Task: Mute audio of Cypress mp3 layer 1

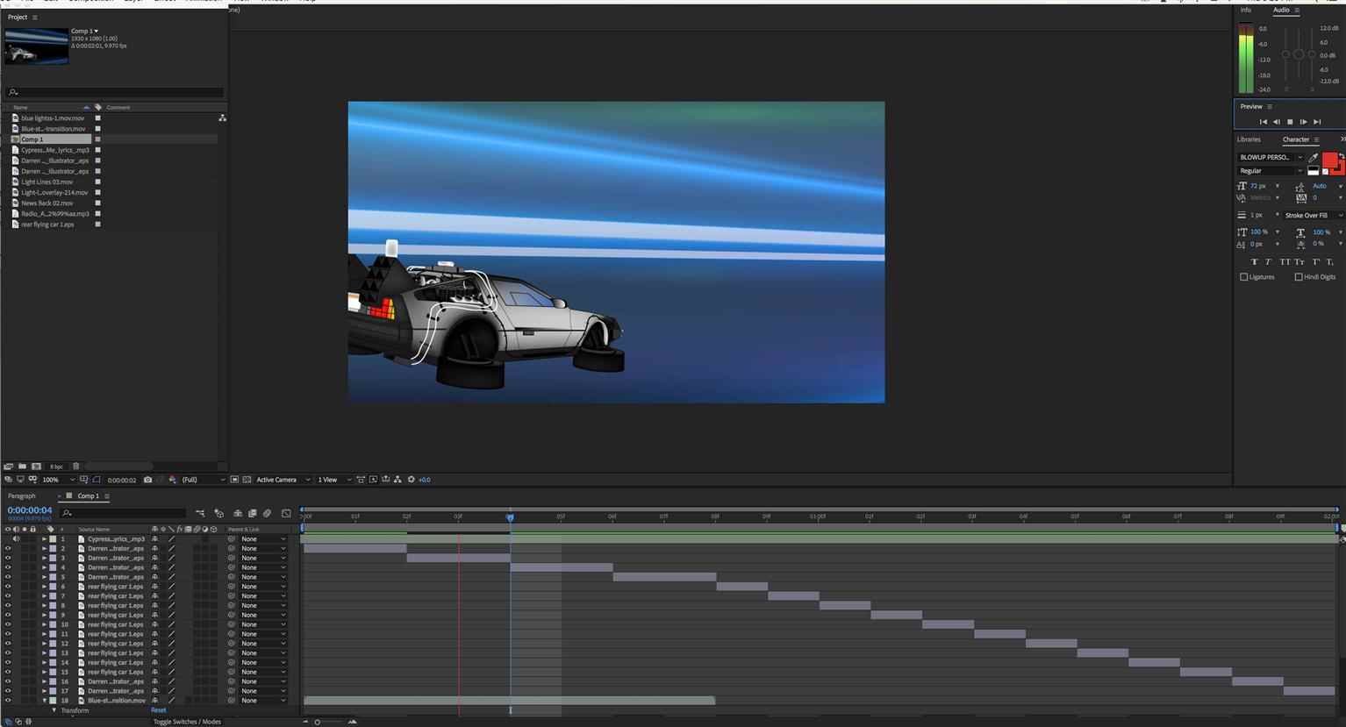Action: 16,538
